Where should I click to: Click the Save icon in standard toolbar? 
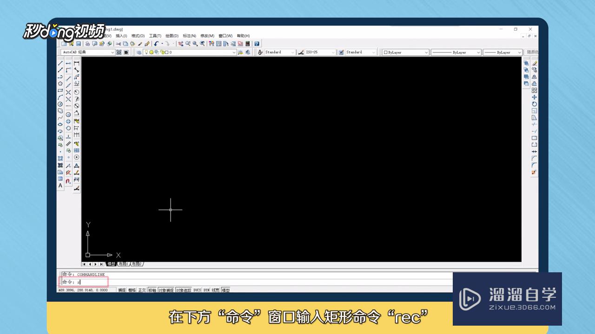tap(79, 44)
